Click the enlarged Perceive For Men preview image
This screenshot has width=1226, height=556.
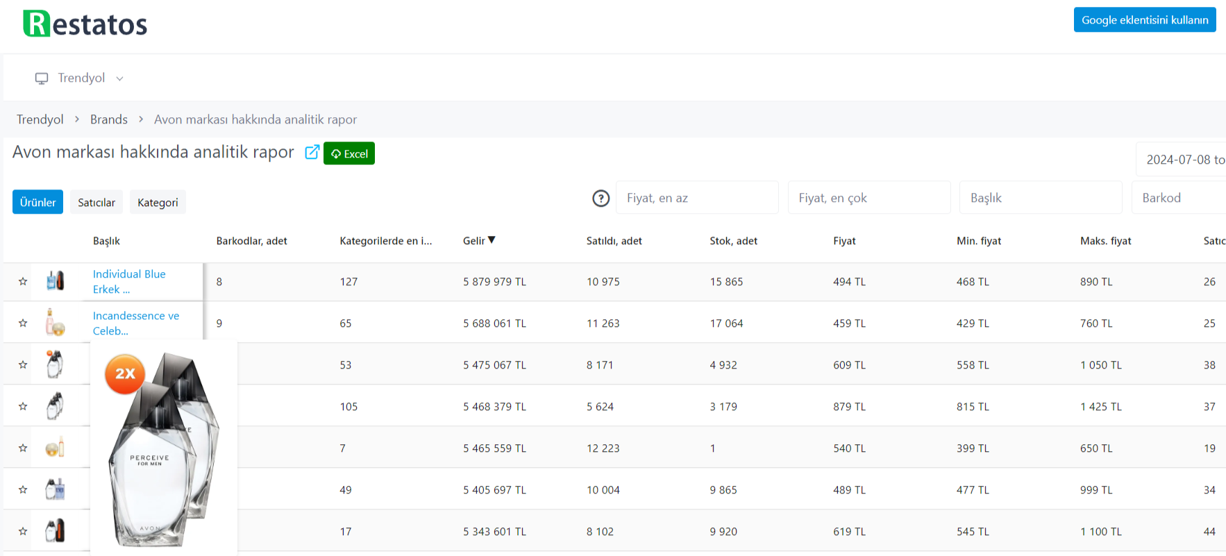[164, 448]
